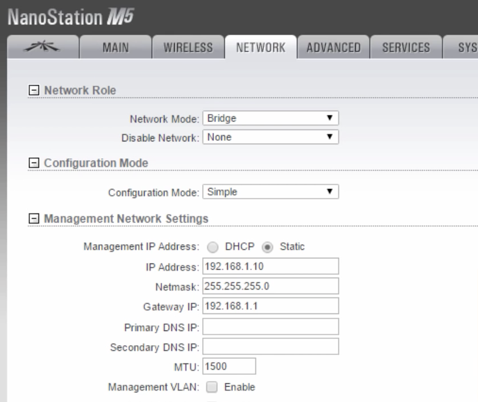
Task: Click the Management Network Settings heading text
Action: [x=126, y=219]
